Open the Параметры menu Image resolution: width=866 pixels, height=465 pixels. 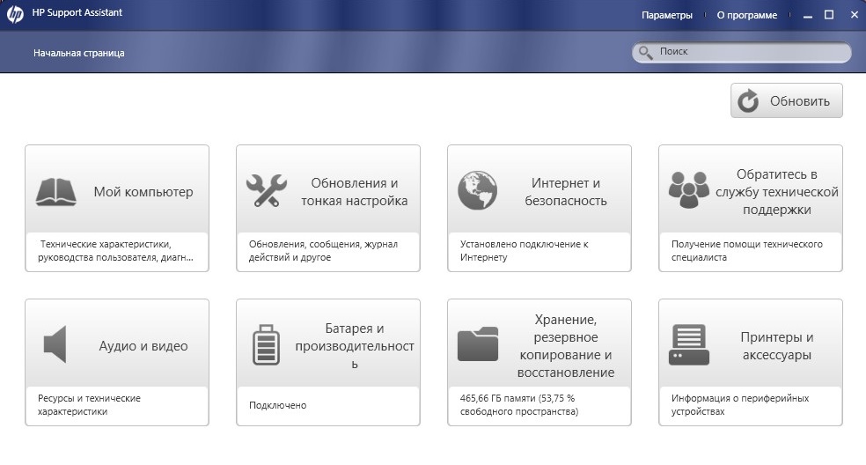[x=666, y=15]
